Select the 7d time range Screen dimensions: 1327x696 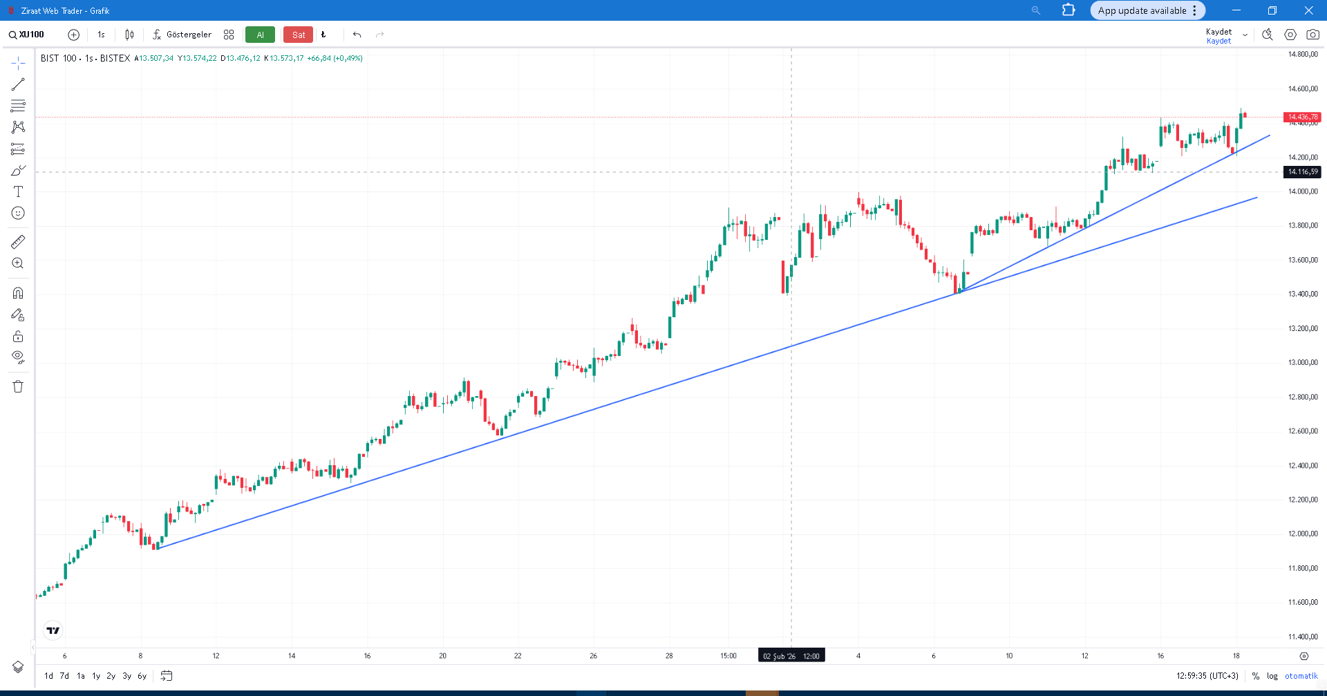pyautogui.click(x=64, y=676)
